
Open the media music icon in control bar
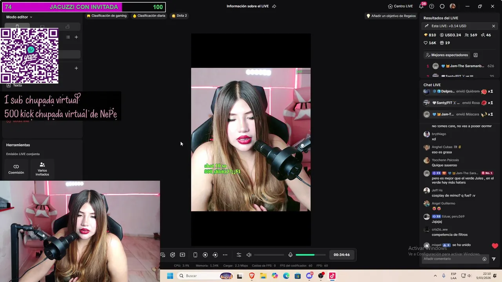(163, 255)
